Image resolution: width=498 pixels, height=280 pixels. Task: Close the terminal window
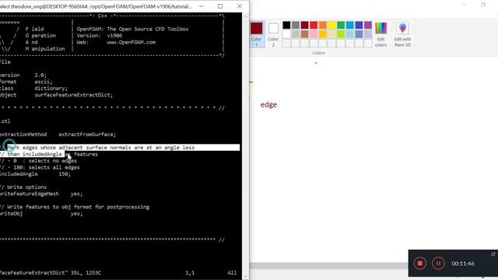[240, 6]
